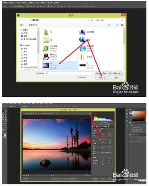Select the Zoom tool in Camera Raw toolbar

click(x=24, y=113)
